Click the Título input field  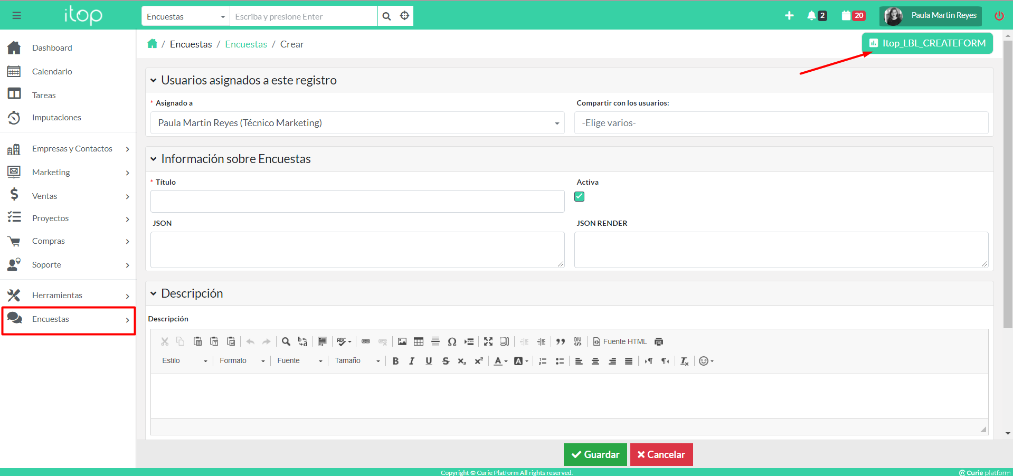[357, 202]
